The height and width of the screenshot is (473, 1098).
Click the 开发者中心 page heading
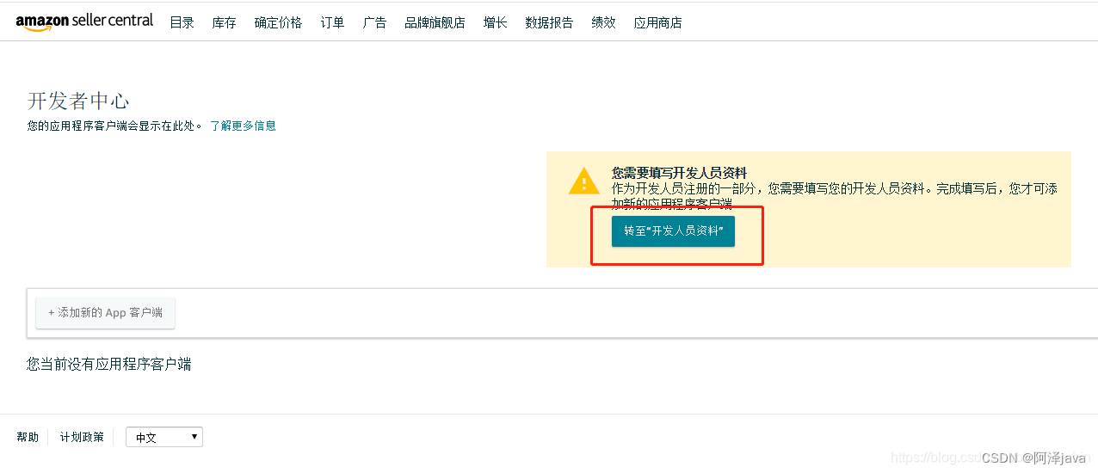[78, 101]
